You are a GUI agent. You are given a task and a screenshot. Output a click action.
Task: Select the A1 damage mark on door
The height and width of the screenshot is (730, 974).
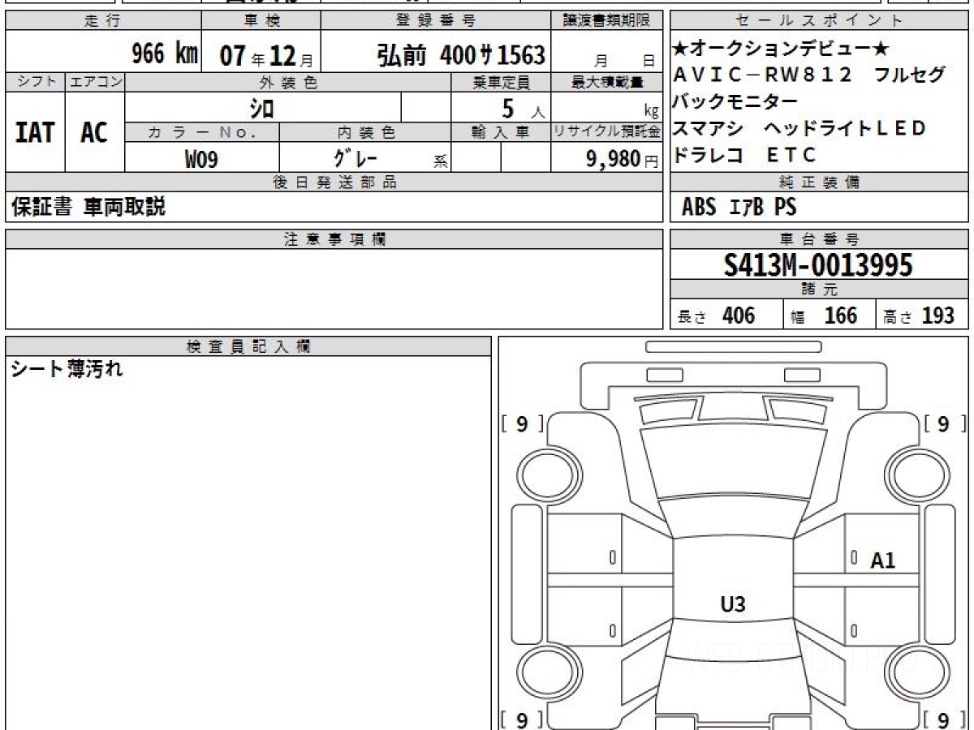tap(883, 560)
